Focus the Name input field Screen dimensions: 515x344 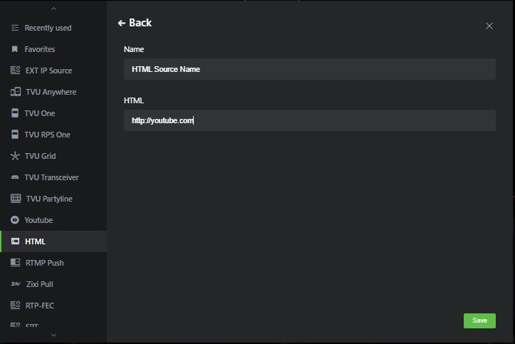[310, 69]
